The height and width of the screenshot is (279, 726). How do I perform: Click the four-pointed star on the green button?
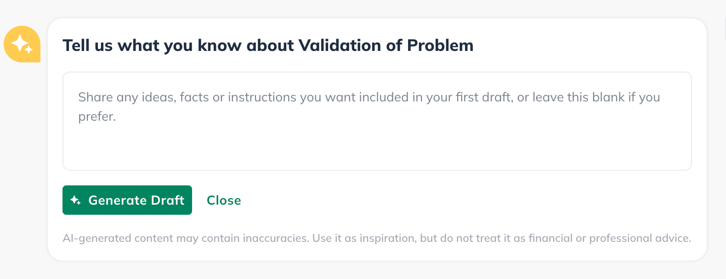[75, 200]
